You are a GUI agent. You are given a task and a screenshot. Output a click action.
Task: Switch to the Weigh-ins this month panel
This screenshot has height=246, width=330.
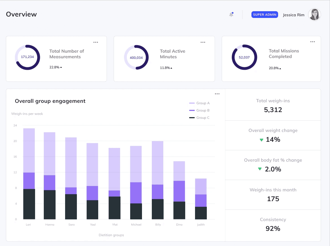click(273, 194)
